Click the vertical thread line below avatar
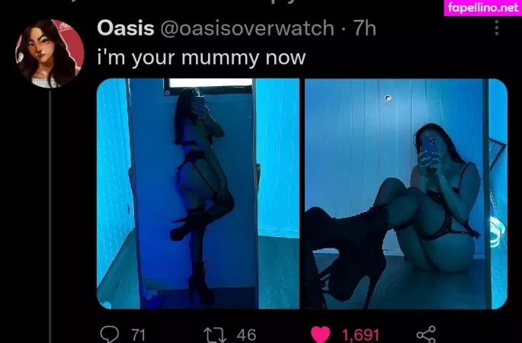 (50, 216)
